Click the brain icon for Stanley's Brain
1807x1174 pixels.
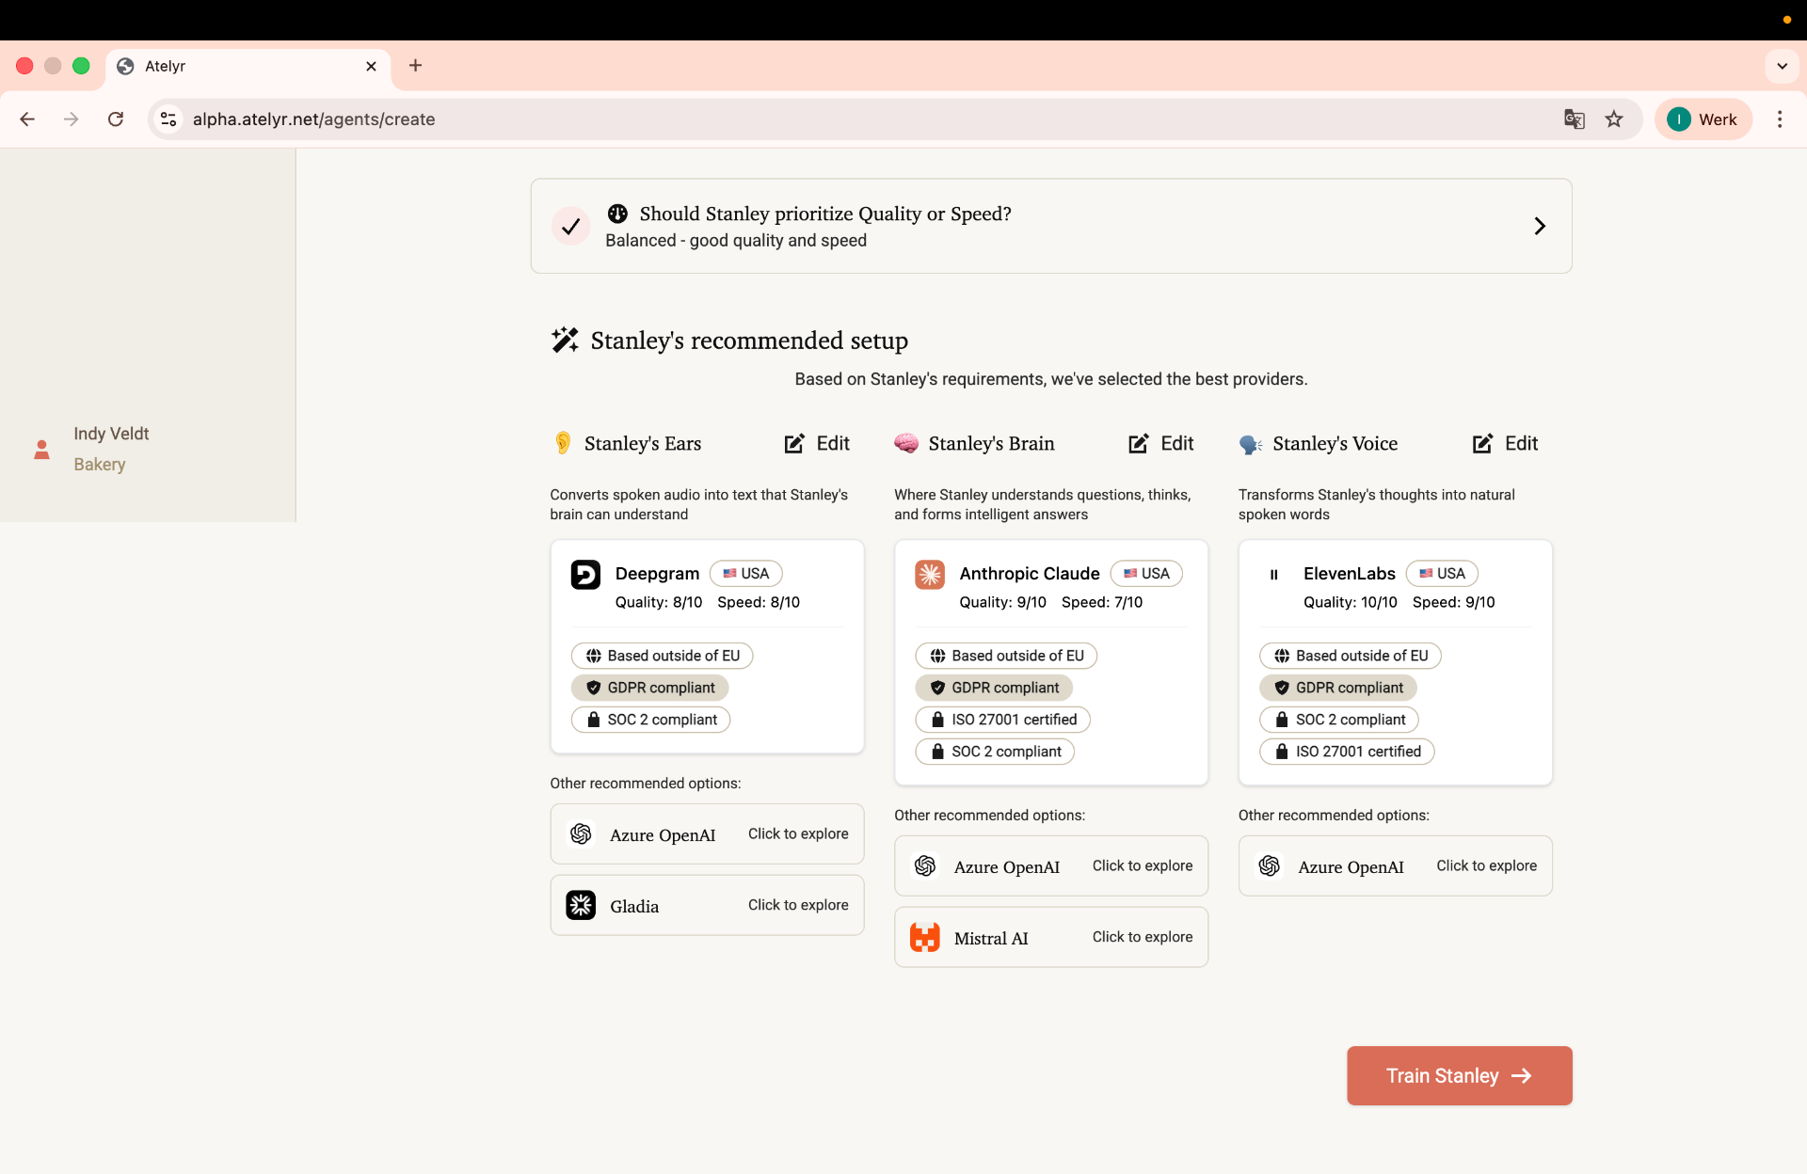[x=906, y=443]
